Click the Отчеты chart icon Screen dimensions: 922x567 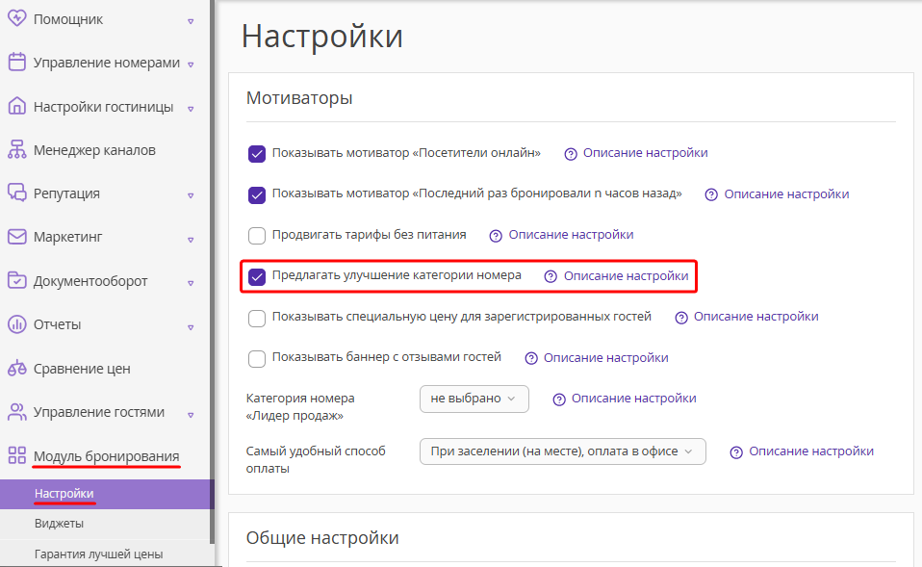(x=16, y=324)
